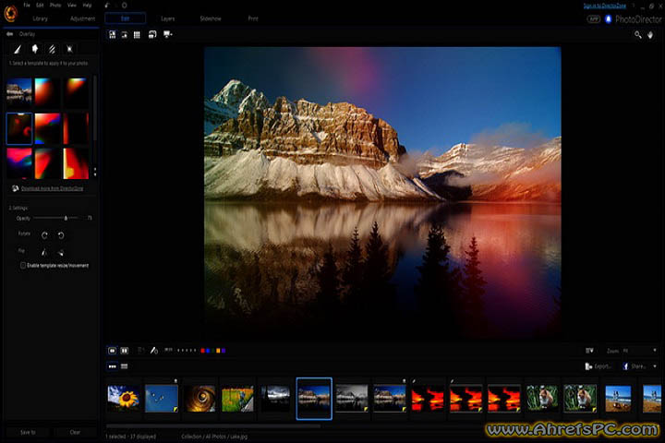The height and width of the screenshot is (443, 665).
Task: Click the blue notification icon beside PhotoDirector title
Action: click(x=608, y=19)
